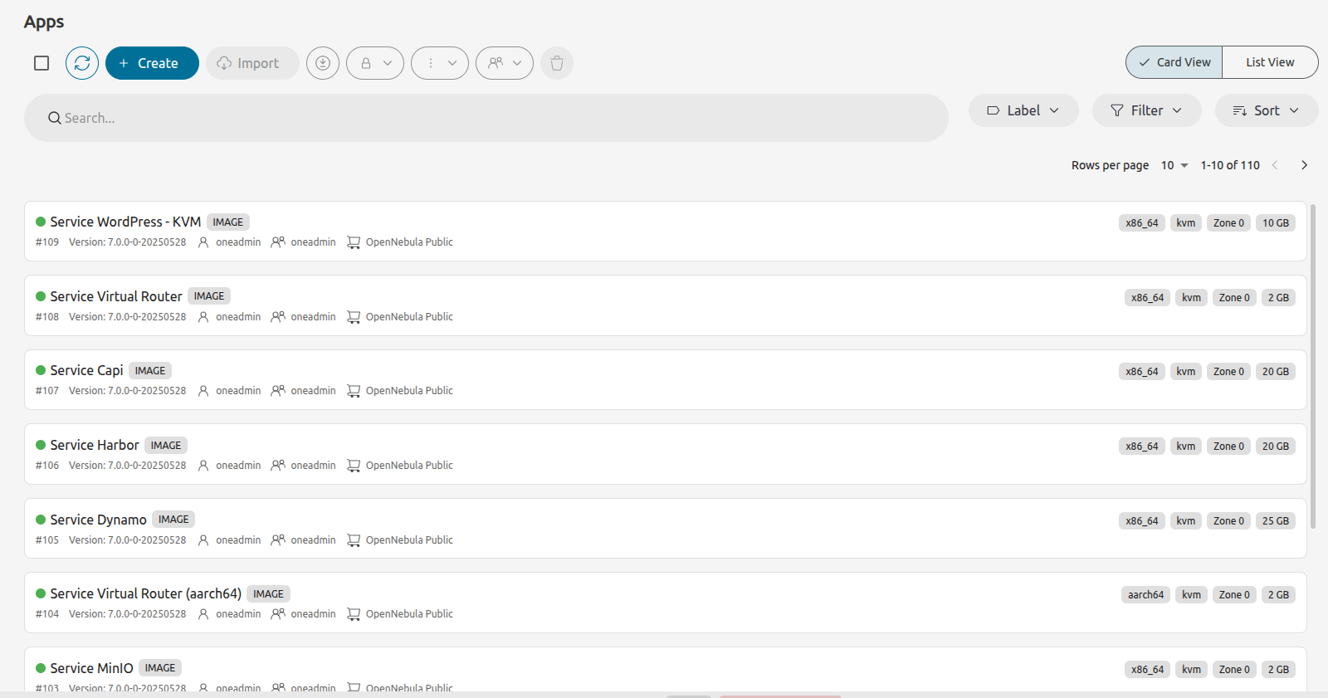Click kvm hypervisor label on Service Capi
1328x698 pixels.
coord(1186,371)
